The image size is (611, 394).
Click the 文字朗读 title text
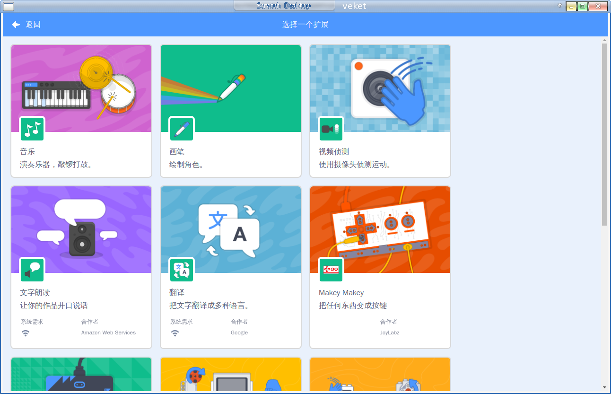tap(35, 293)
